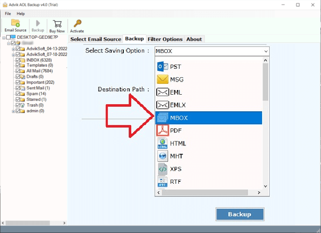Open the Help menu
This screenshot has width=321, height=233.
(x=20, y=14)
